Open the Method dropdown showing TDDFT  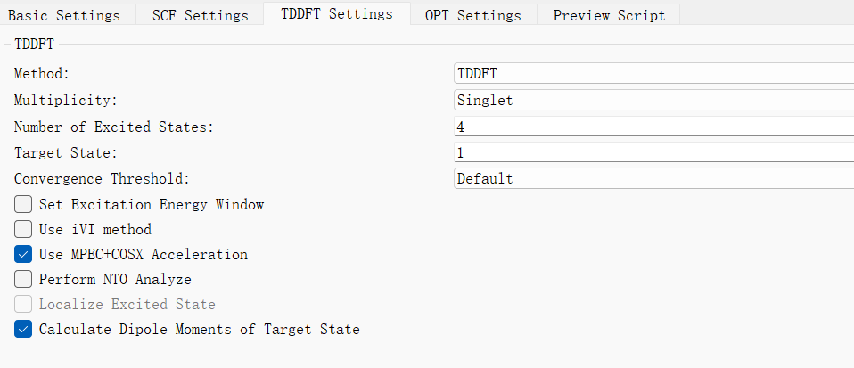coord(653,73)
